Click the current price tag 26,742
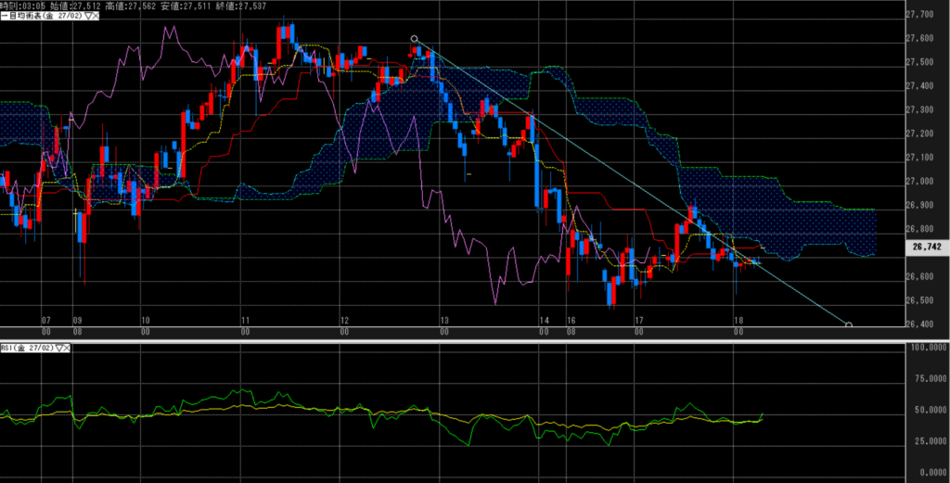Screen dimensions: 950x483 [925, 248]
